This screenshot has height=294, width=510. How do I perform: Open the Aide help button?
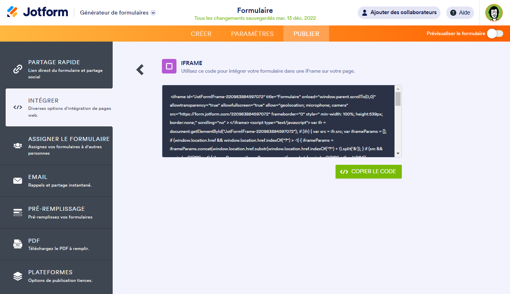pos(460,13)
